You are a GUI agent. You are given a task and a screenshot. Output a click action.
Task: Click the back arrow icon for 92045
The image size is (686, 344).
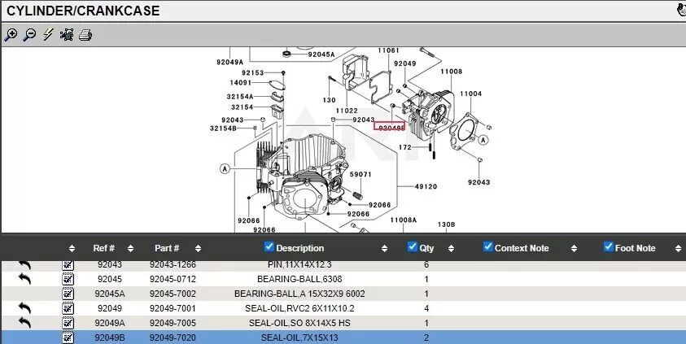coord(24,280)
